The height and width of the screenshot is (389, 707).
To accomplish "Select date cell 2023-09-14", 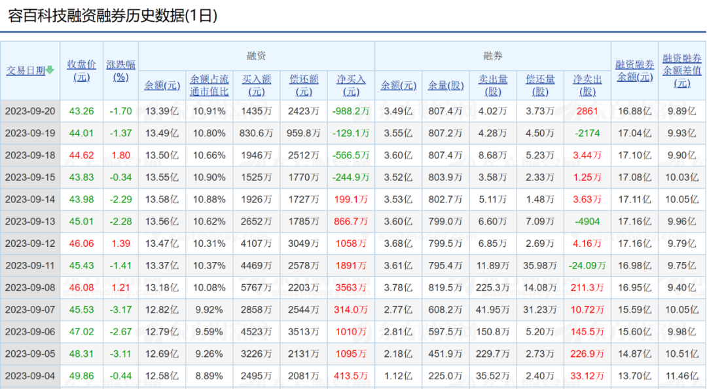I will pos(30,200).
